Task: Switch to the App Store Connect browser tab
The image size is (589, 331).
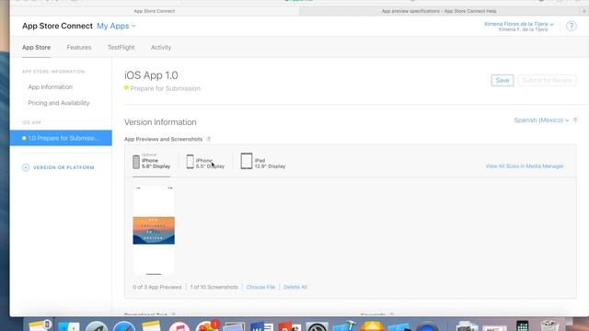Action: coord(155,11)
